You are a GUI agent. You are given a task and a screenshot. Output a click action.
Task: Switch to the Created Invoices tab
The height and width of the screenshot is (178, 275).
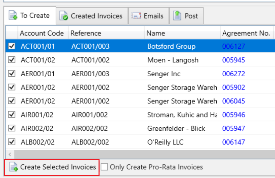tap(96, 16)
